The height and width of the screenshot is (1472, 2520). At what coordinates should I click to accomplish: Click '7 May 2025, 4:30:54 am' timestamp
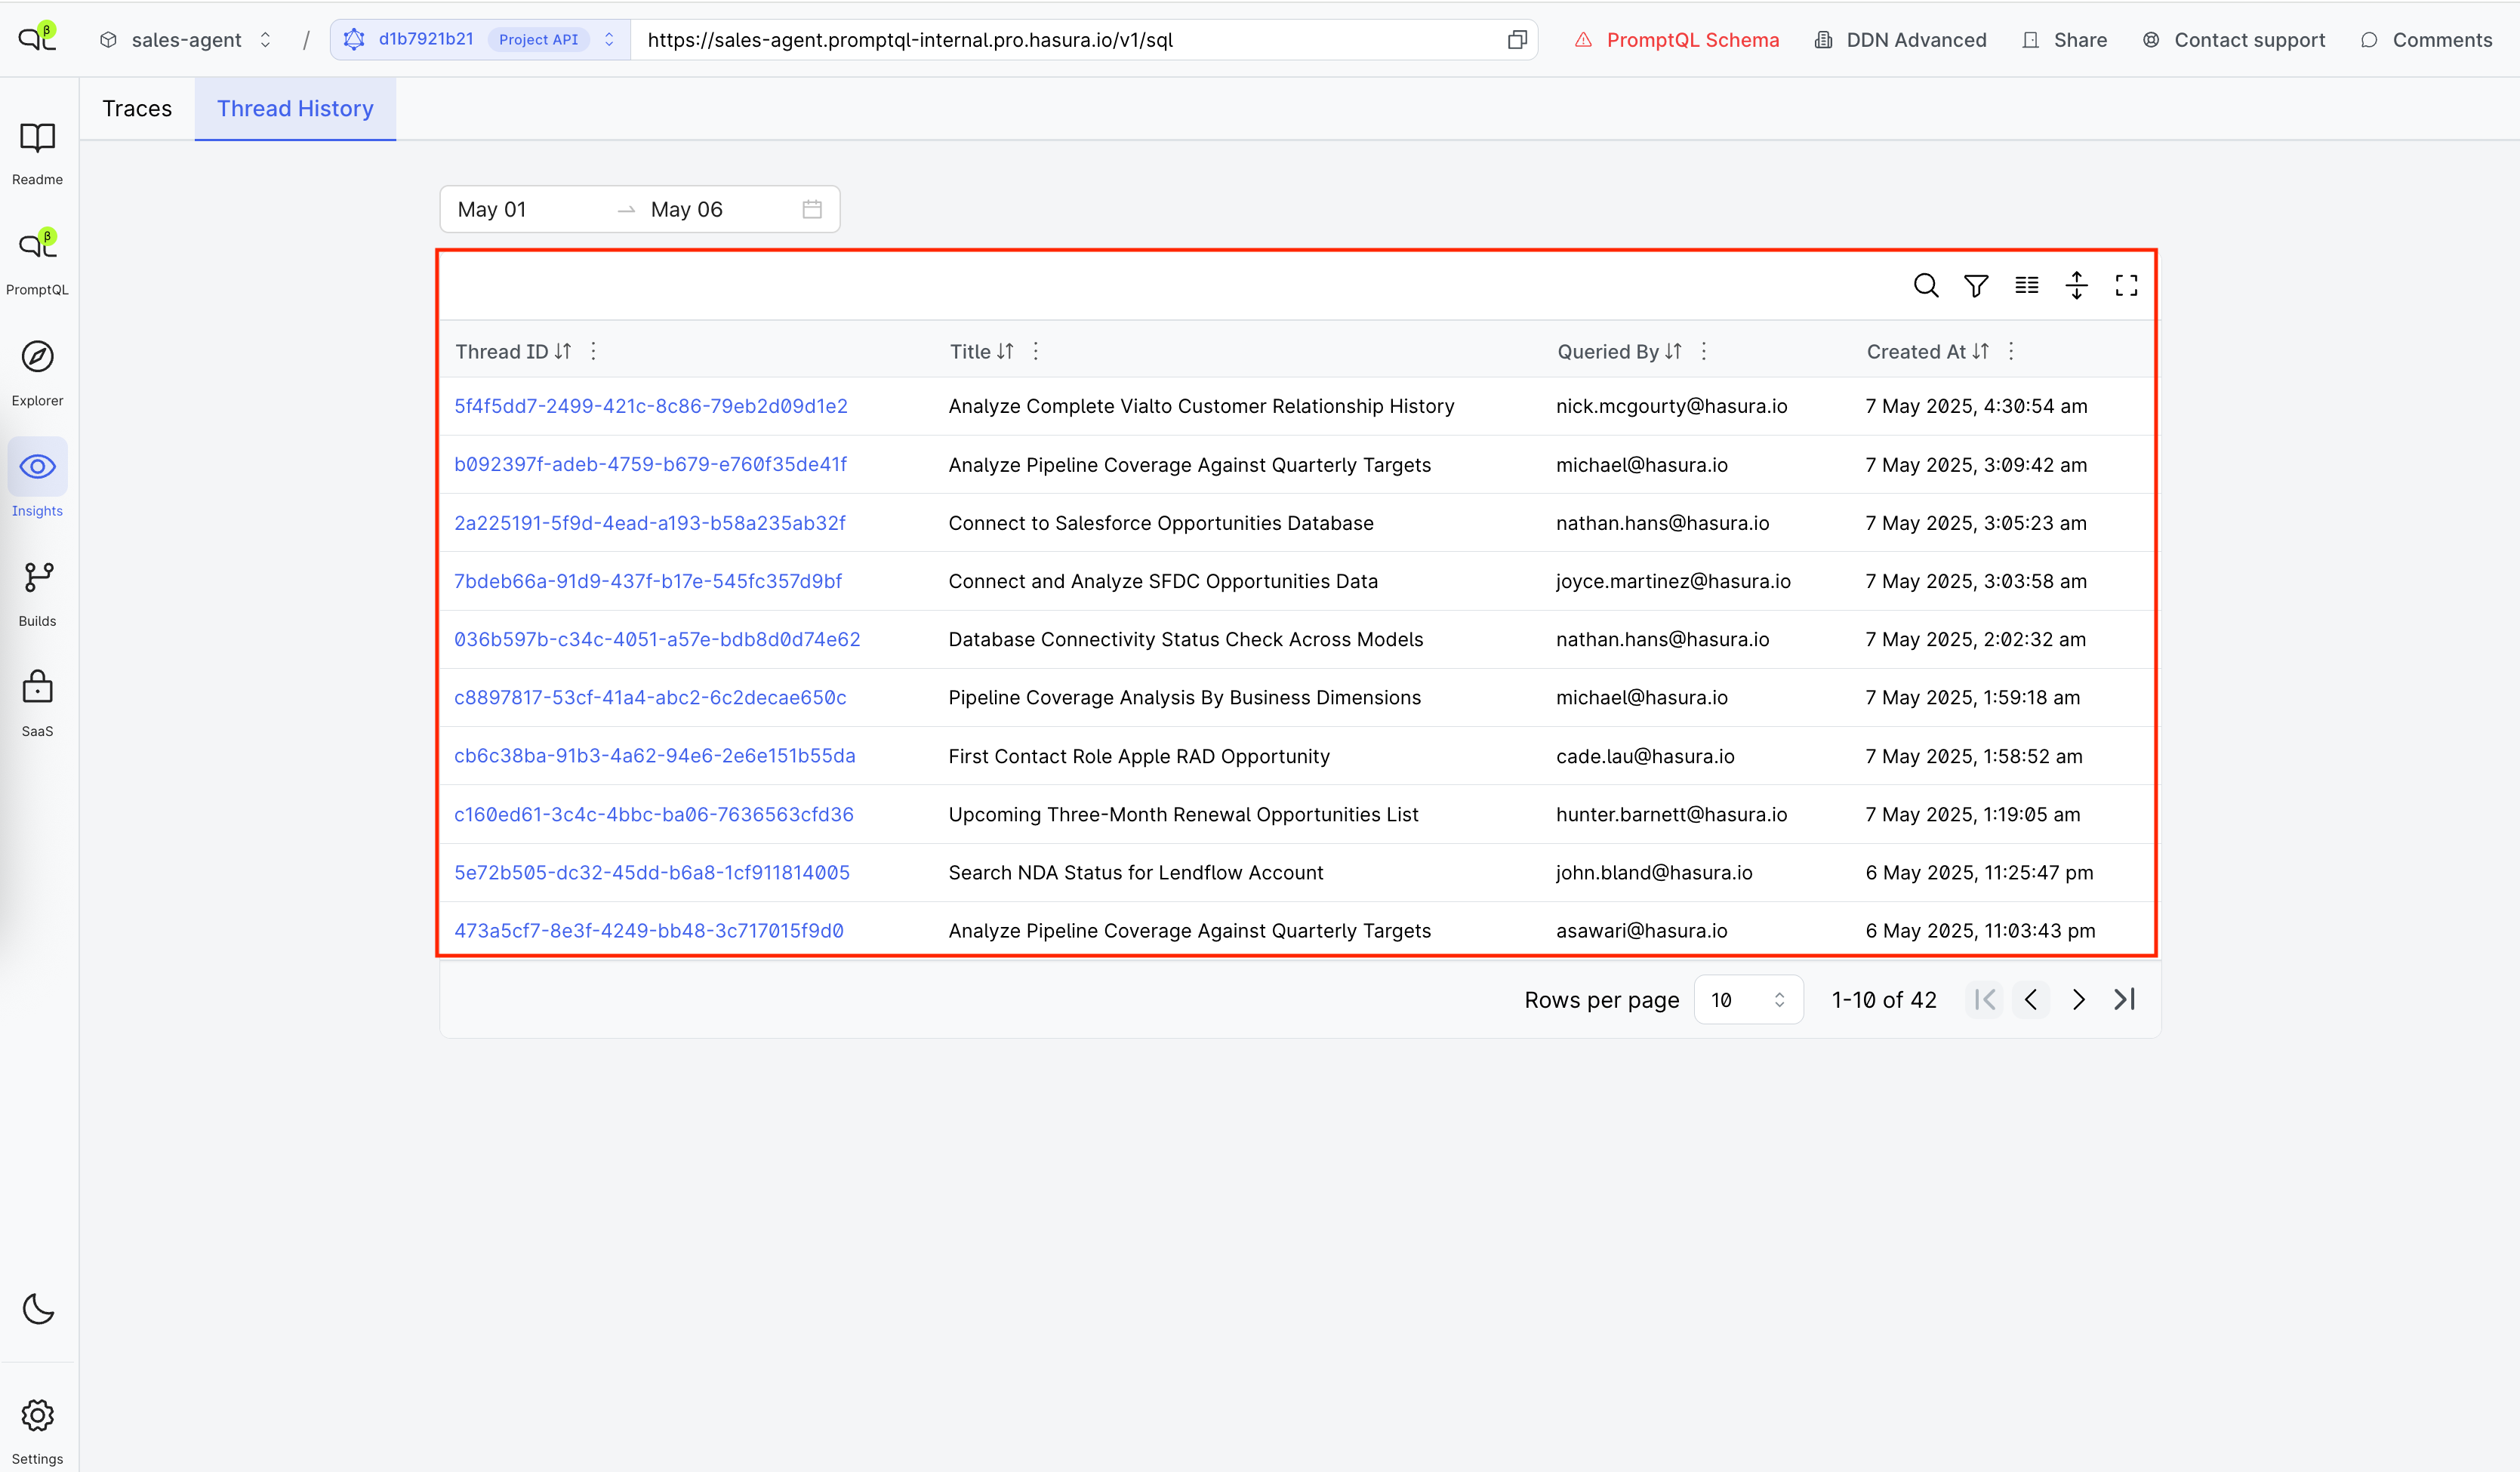[x=1976, y=406]
